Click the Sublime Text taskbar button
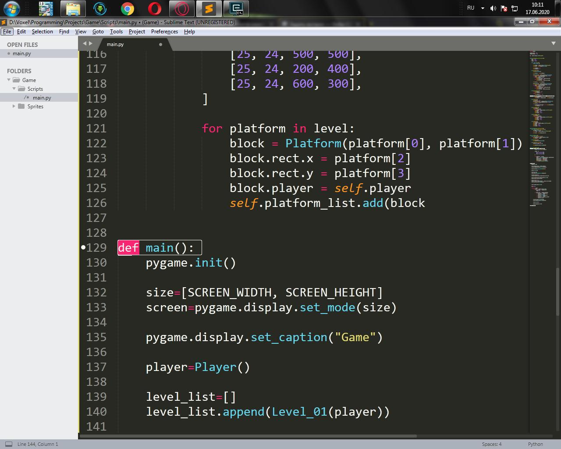Screen dimensions: 561x449 click(209, 8)
